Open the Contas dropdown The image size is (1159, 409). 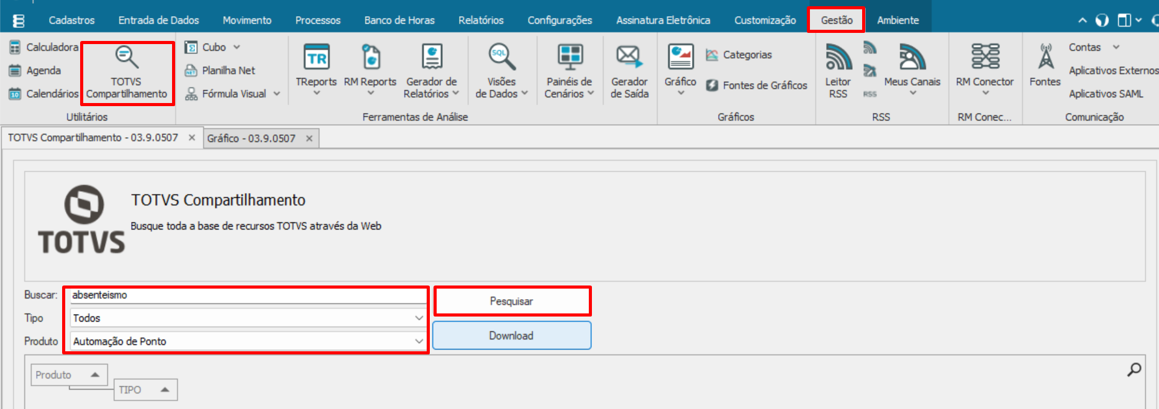pos(1093,47)
